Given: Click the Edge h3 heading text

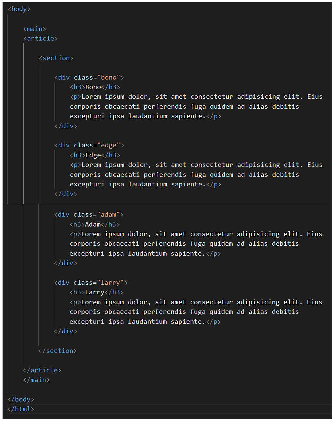Looking at the screenshot, I should click(x=93, y=155).
